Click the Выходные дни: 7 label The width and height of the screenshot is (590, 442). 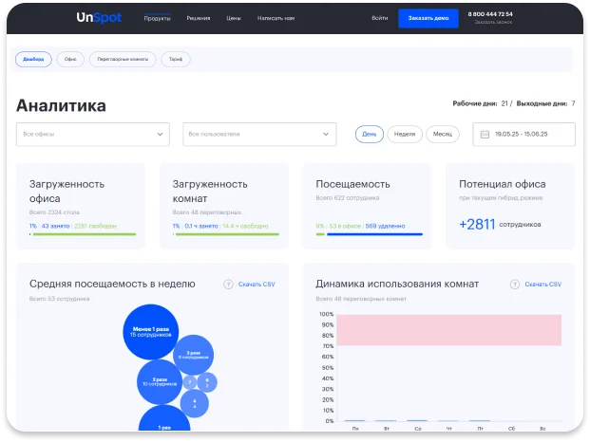tap(545, 103)
